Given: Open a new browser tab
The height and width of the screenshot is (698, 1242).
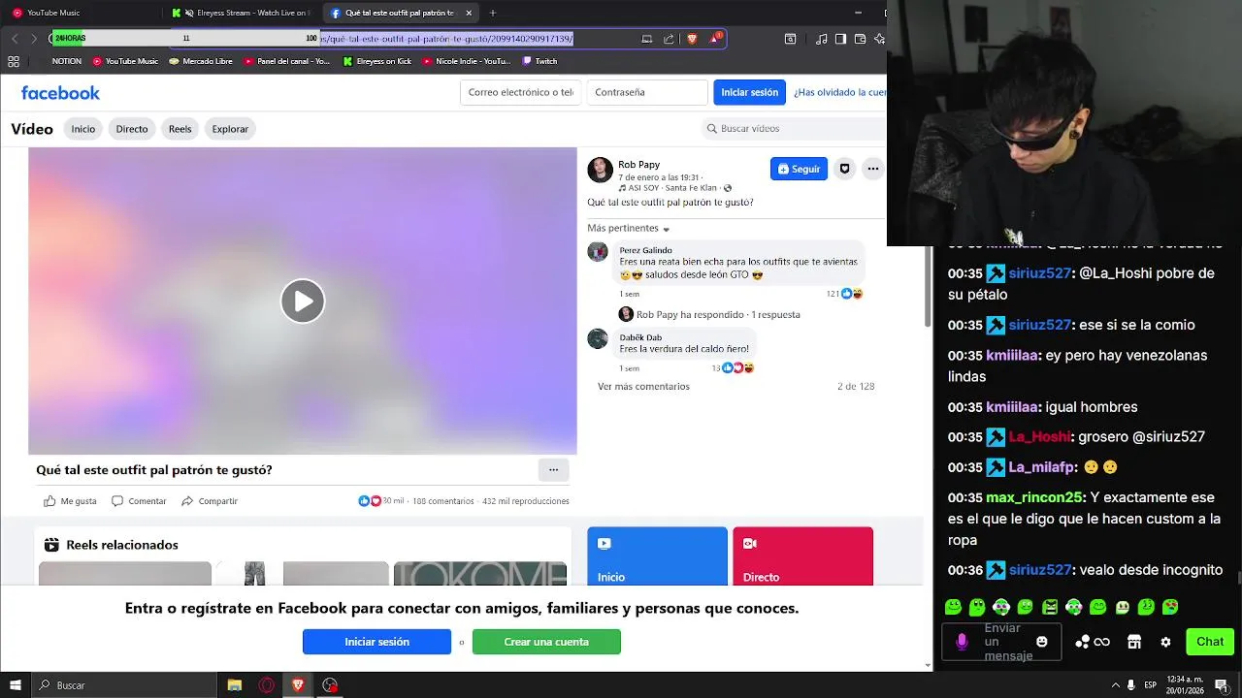Looking at the screenshot, I should point(493,13).
